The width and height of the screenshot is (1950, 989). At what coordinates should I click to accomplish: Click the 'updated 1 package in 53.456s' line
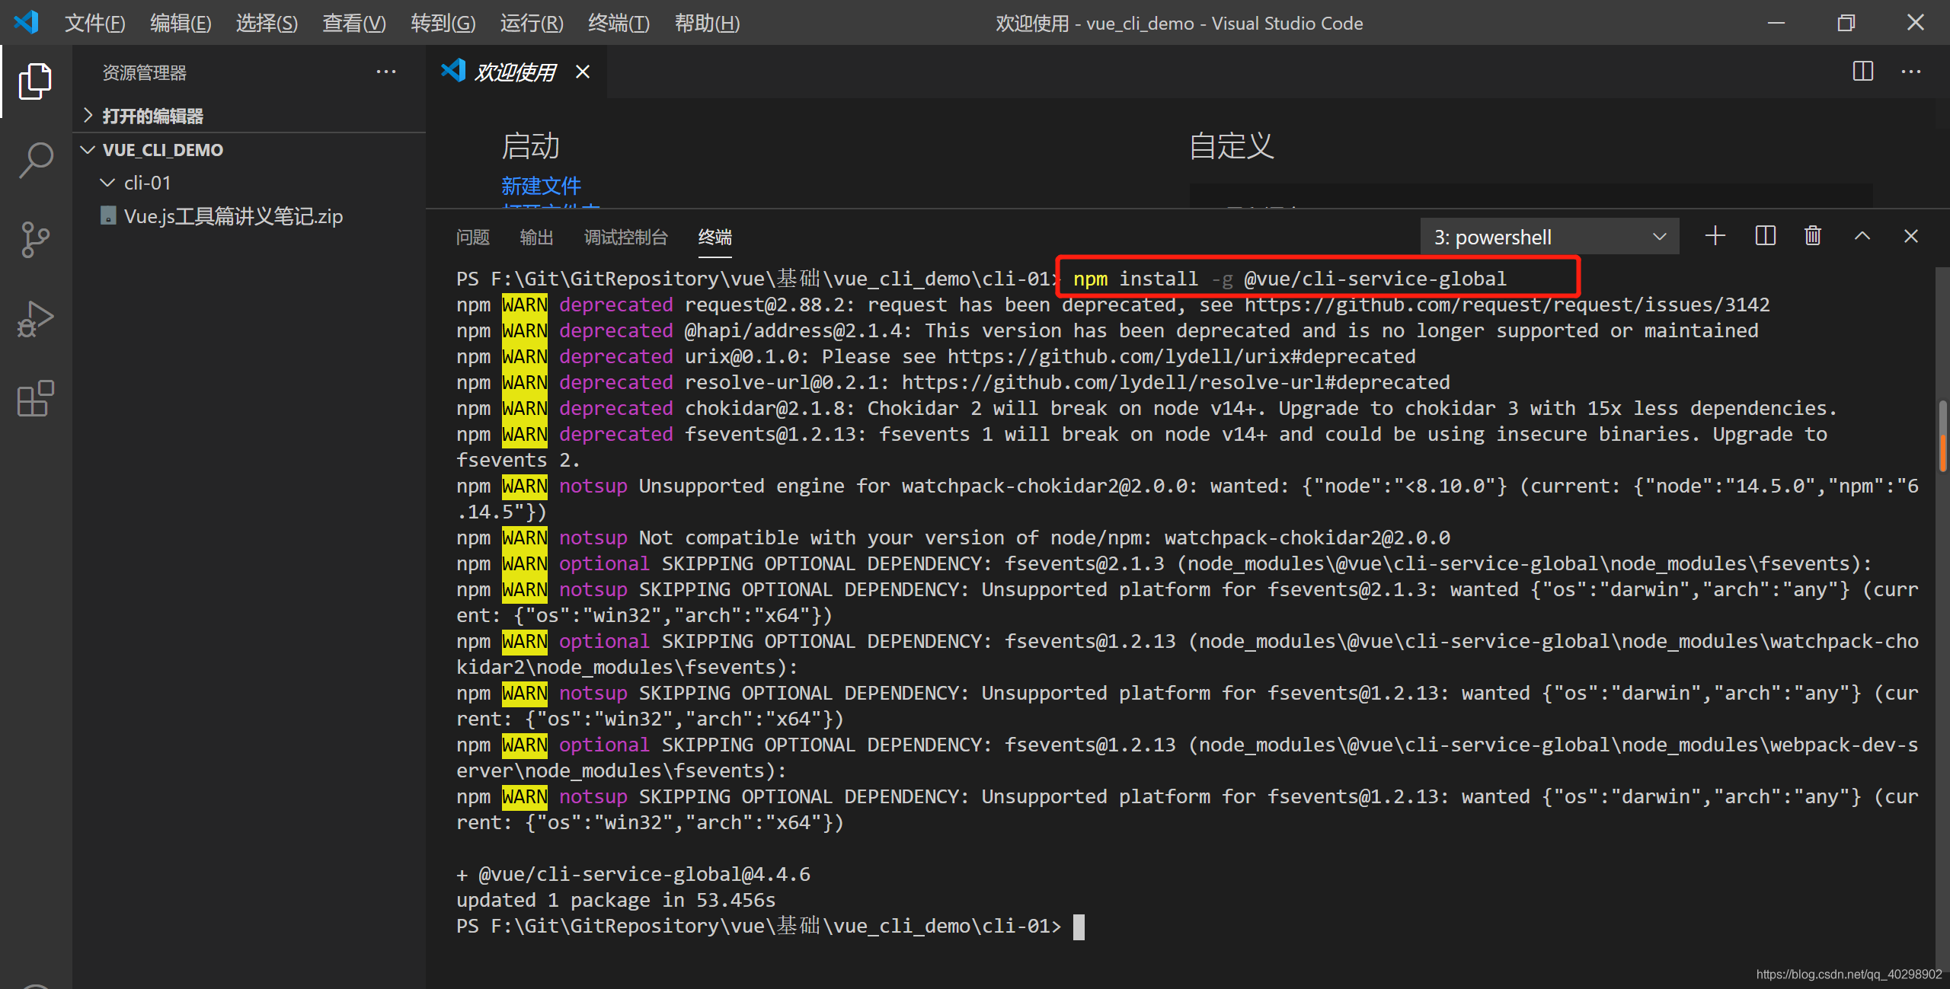pyautogui.click(x=615, y=900)
